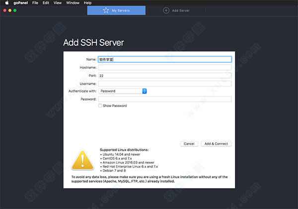Click the 'Authenticate with:' label
The image size is (298, 209).
(82, 91)
